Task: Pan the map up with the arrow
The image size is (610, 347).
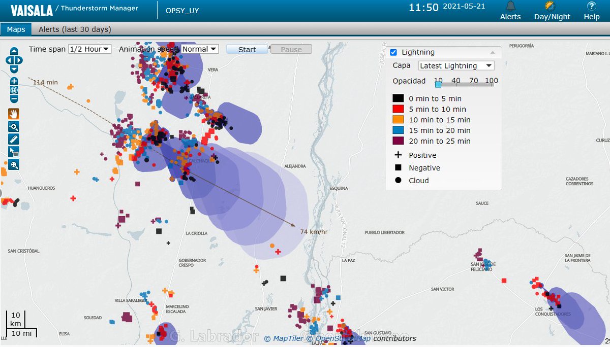Action: pos(14,51)
